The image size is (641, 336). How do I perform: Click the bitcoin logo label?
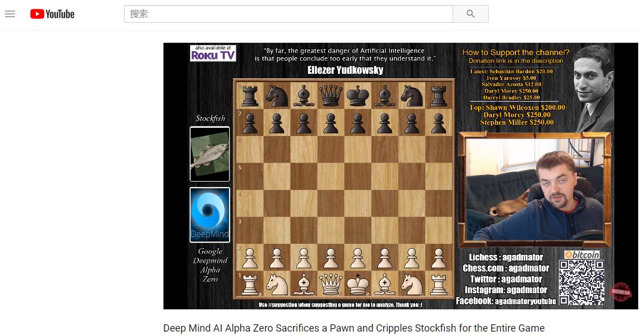tap(582, 255)
